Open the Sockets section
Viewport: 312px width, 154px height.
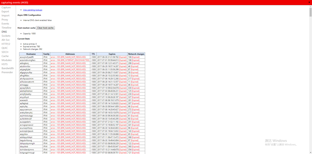point(6,36)
